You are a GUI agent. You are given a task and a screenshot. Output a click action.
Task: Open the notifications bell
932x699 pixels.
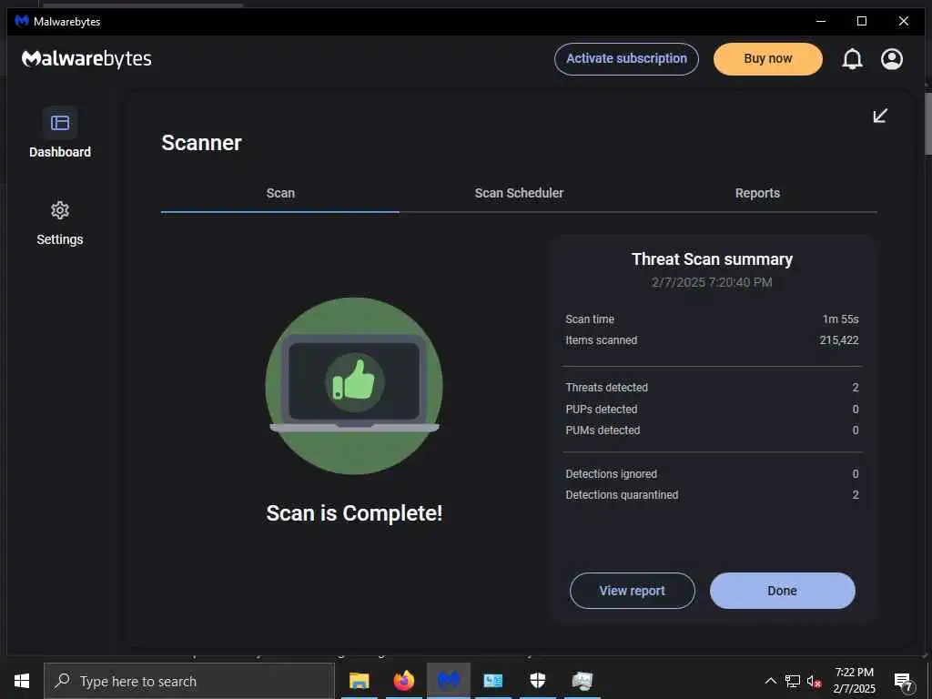(x=852, y=59)
